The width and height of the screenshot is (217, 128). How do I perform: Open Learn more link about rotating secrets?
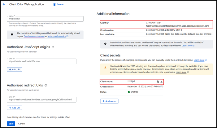click(200, 60)
